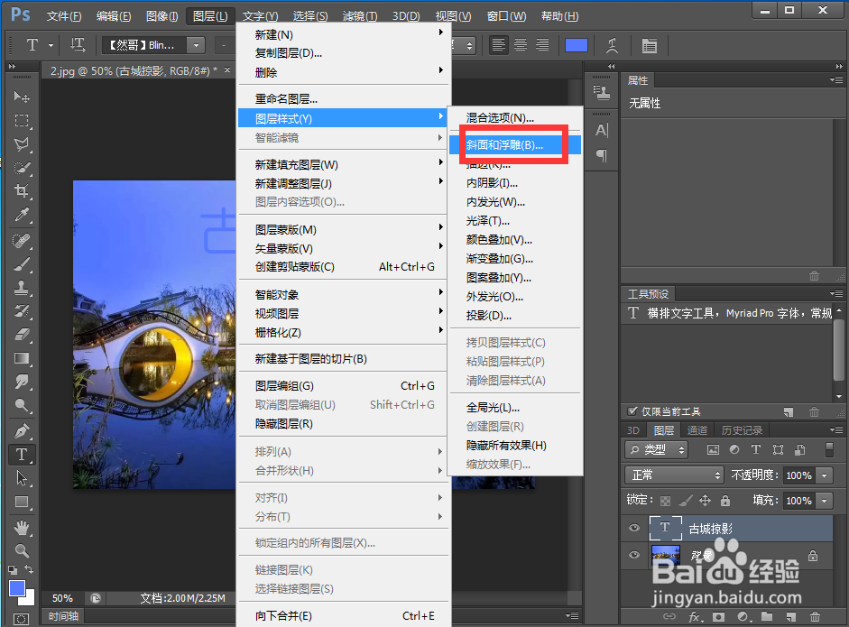
Task: Hide the 古城掠影 text layer
Action: [x=634, y=527]
